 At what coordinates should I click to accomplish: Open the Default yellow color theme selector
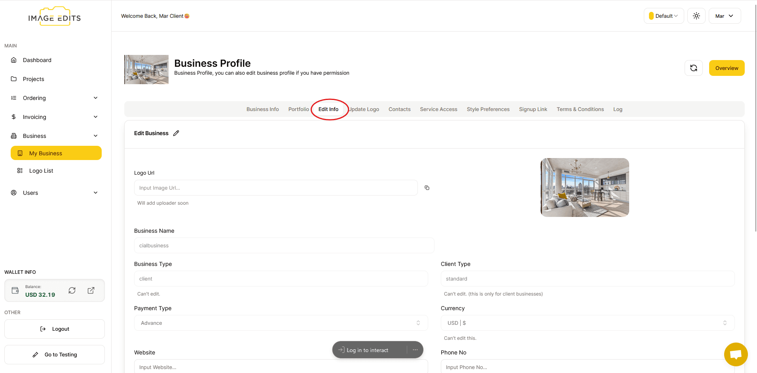click(x=664, y=16)
